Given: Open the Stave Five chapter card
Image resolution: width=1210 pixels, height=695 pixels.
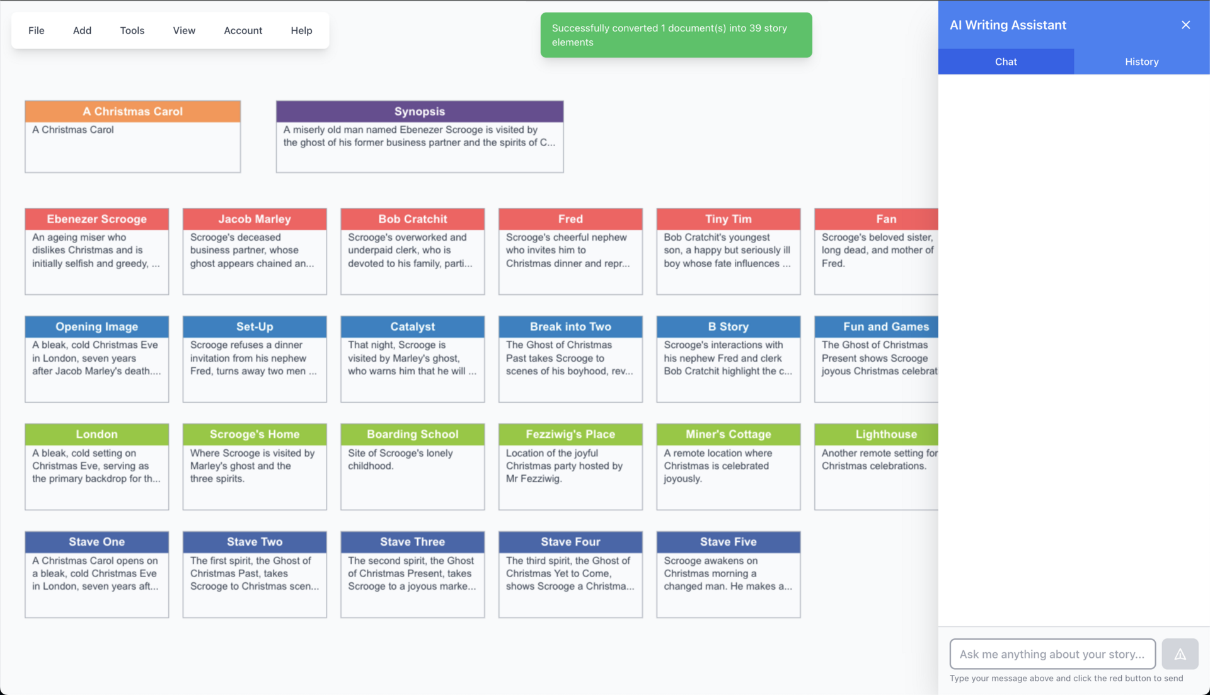Looking at the screenshot, I should (x=728, y=575).
